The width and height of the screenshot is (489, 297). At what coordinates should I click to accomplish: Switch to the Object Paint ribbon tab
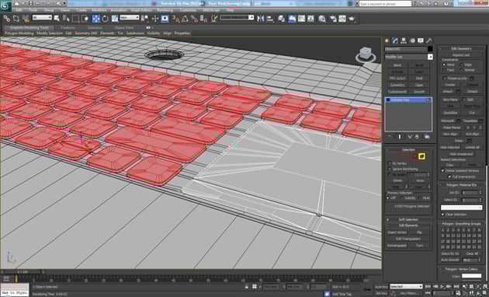click(124, 28)
